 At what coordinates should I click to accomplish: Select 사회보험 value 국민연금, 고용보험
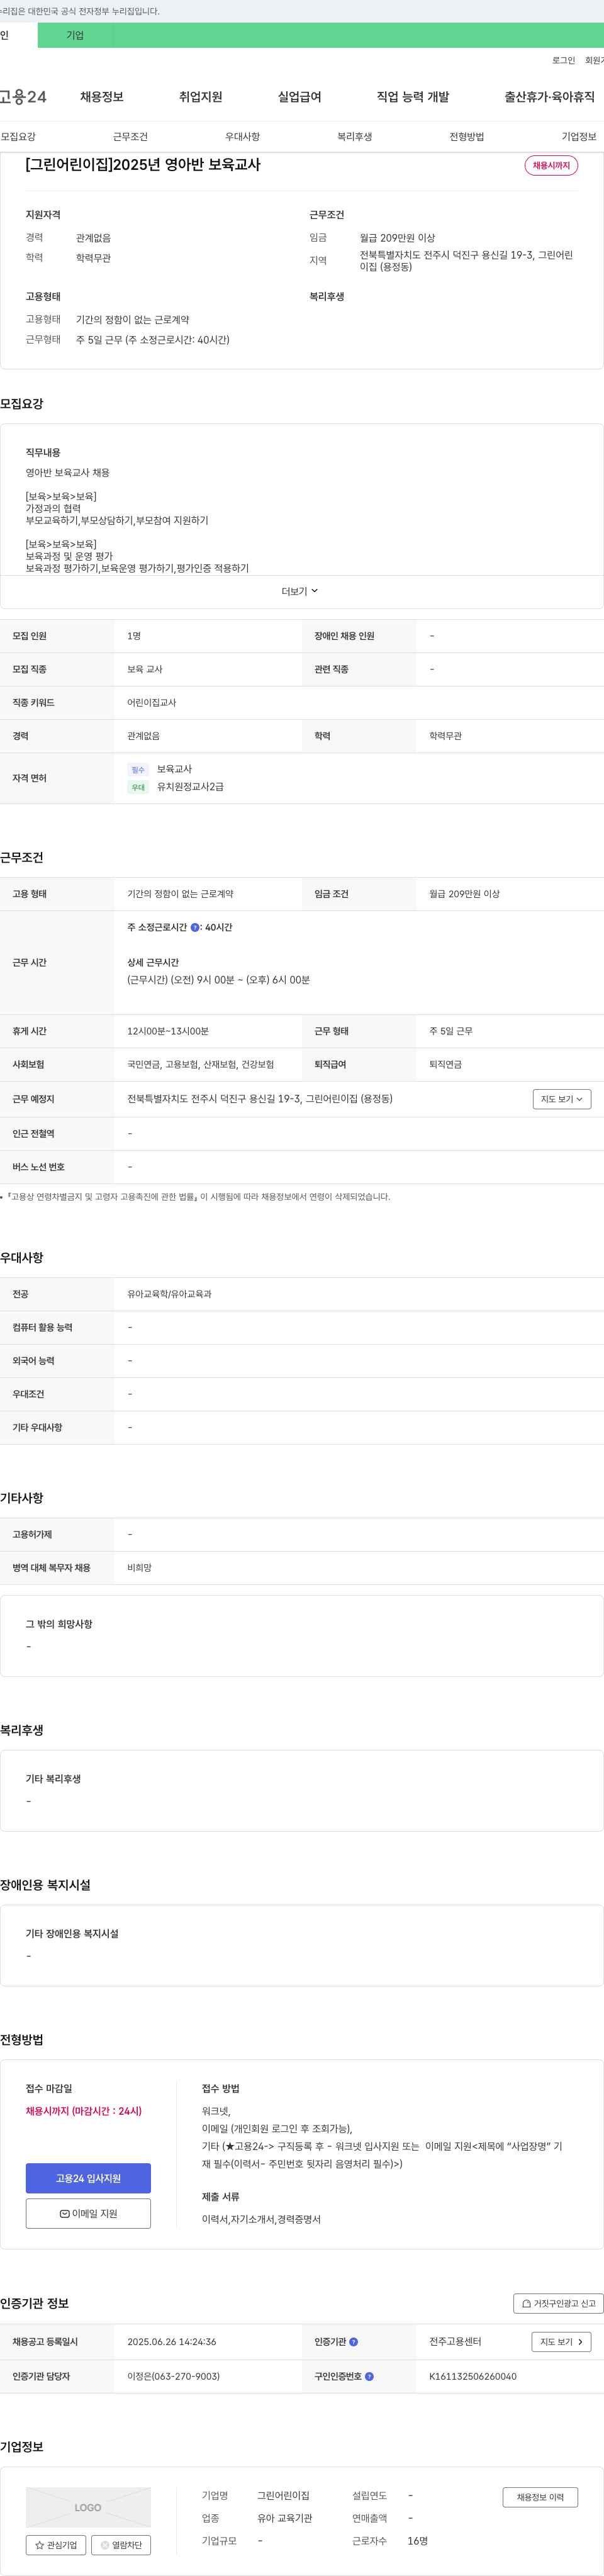click(200, 1065)
